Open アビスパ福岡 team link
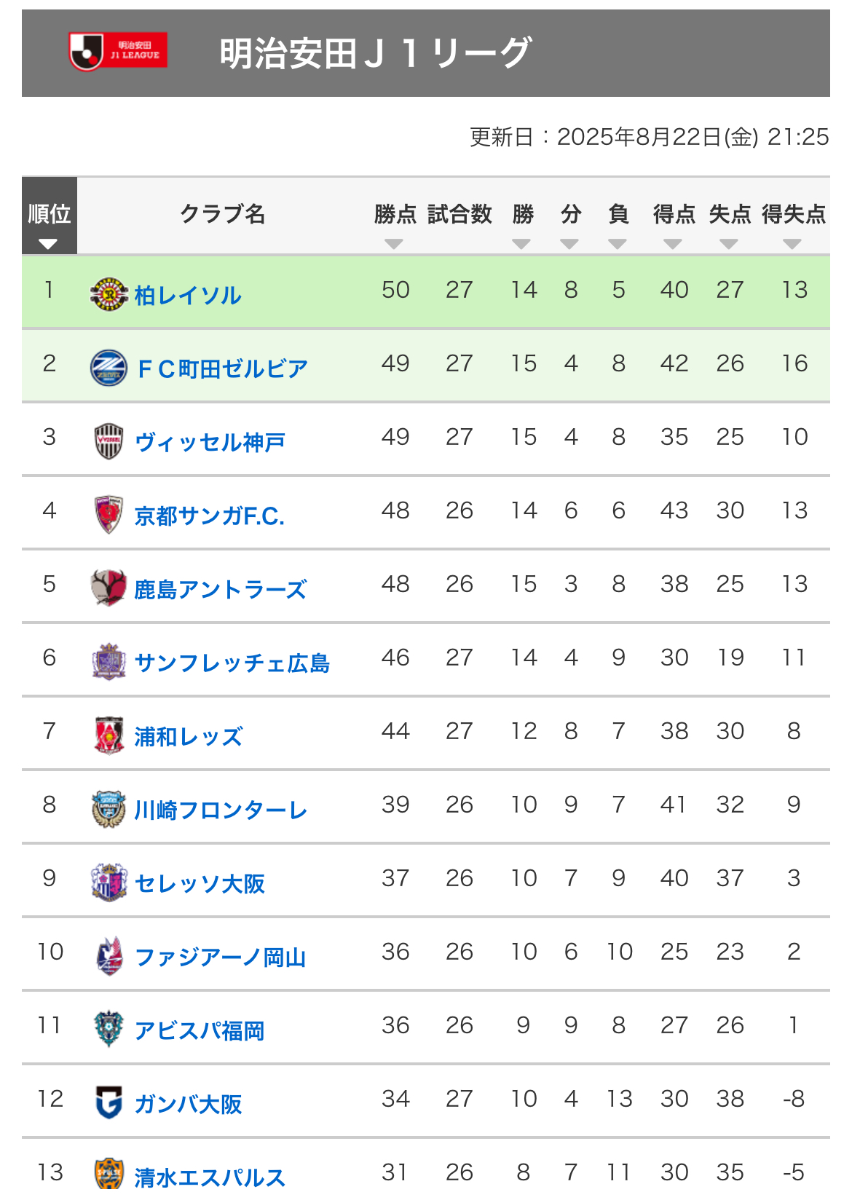 coord(200,1031)
